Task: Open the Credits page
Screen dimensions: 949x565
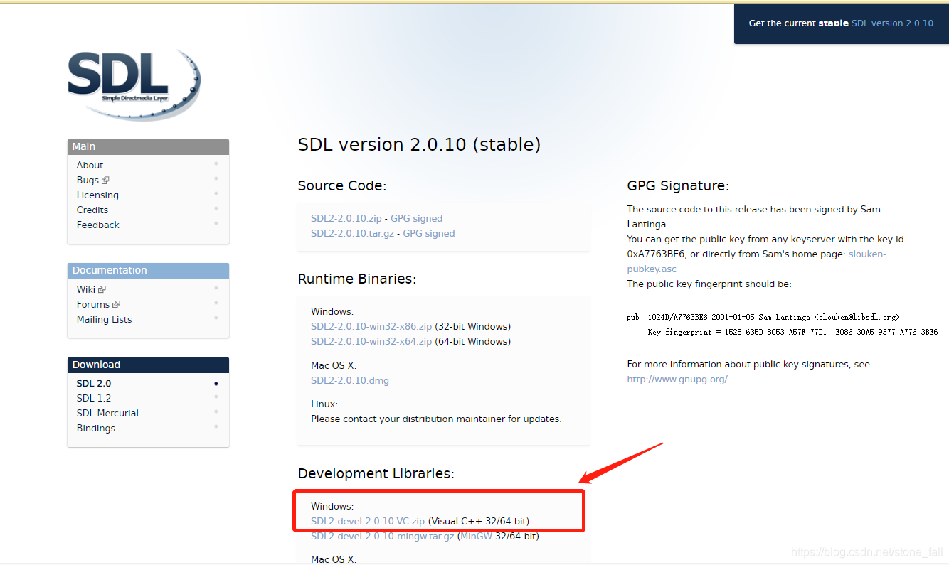Action: point(92,210)
